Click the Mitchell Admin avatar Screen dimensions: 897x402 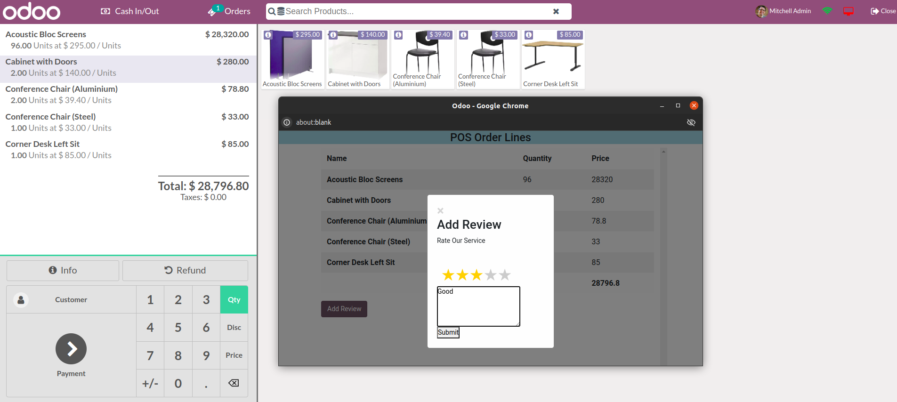tap(761, 11)
